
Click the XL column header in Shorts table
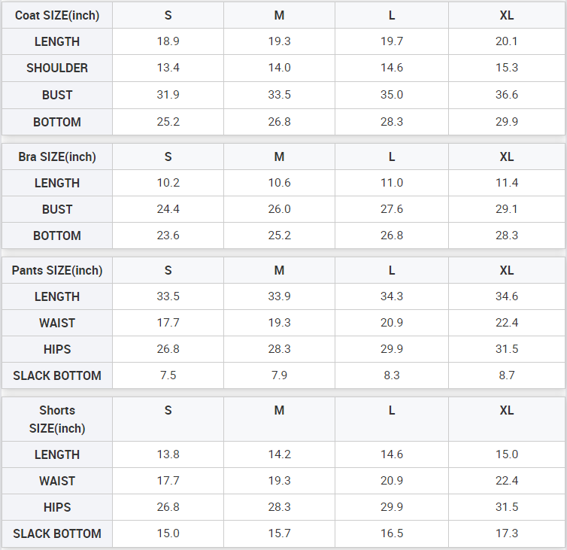[507, 410]
